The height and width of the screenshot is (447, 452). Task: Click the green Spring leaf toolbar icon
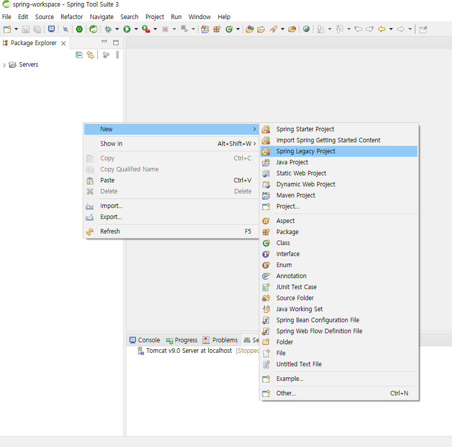93,29
